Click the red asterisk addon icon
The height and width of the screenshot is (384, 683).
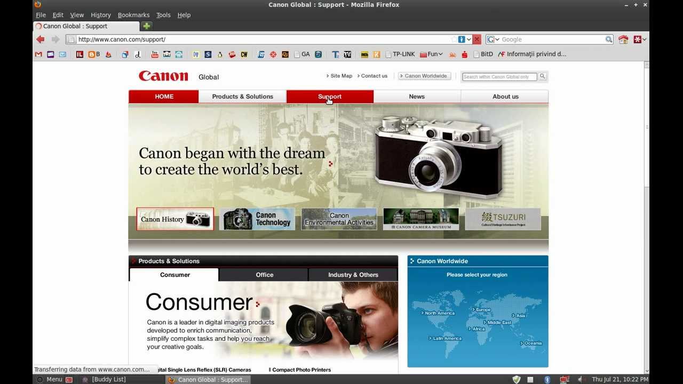point(637,39)
